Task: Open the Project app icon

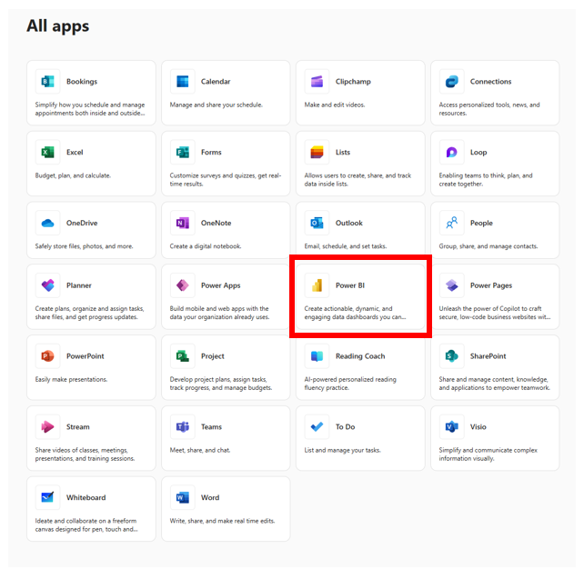Action: point(183,356)
